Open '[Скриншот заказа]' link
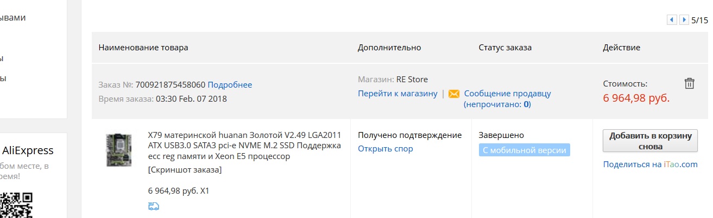This screenshot has width=713, height=218. click(185, 170)
